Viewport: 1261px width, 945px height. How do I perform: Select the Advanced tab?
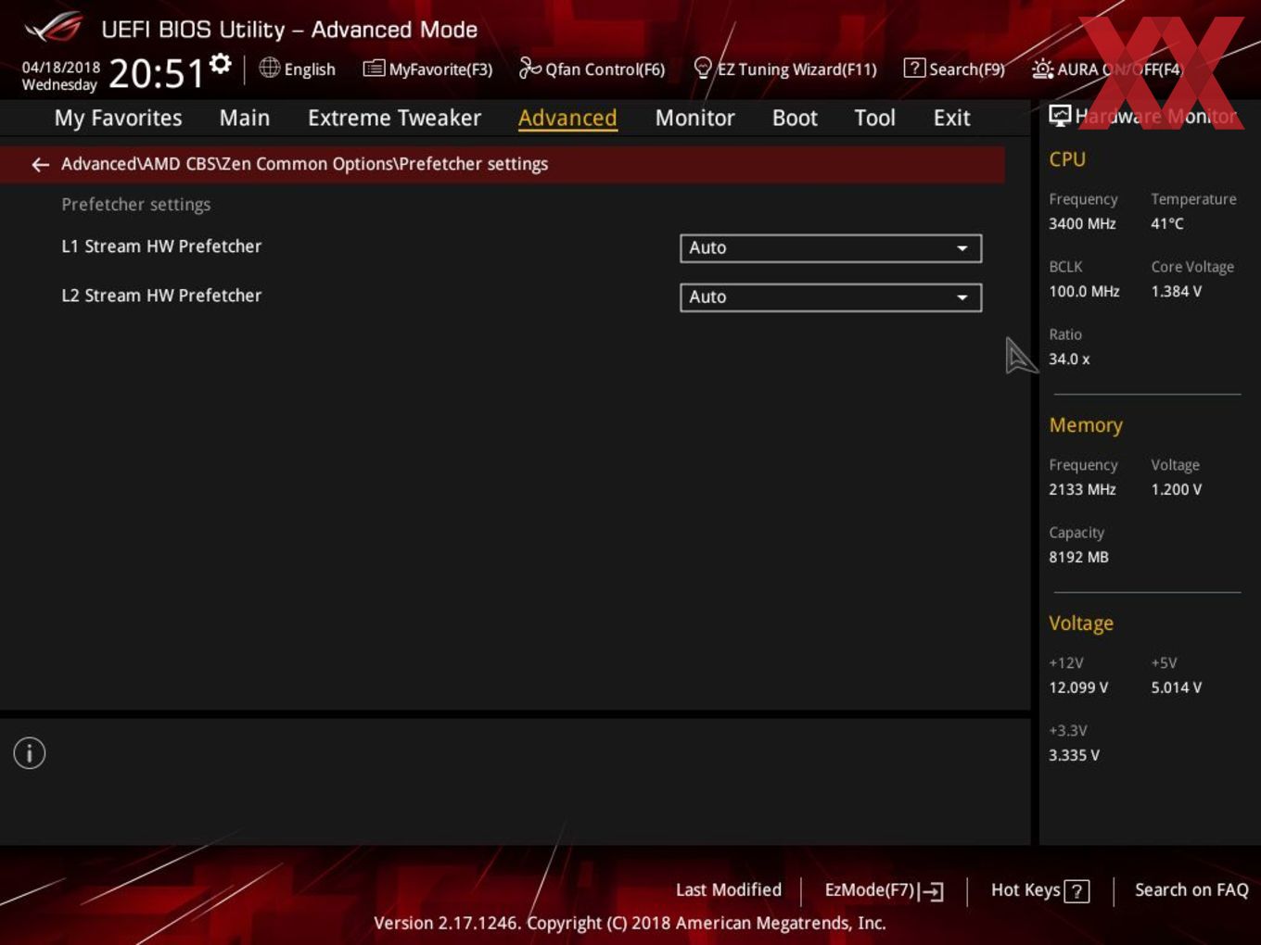(x=567, y=118)
